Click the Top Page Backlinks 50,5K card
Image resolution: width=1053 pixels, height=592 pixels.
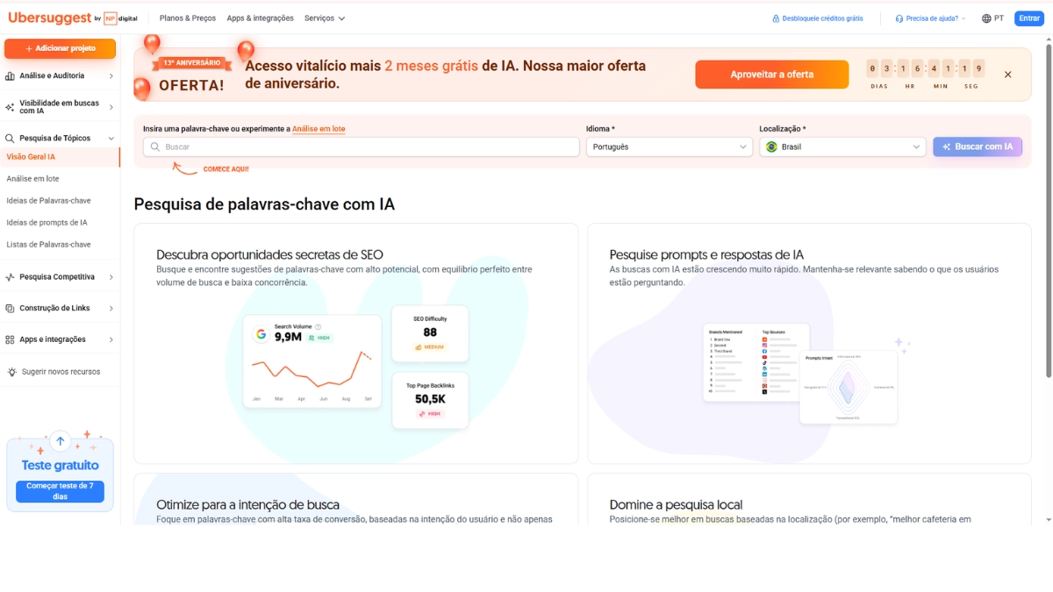click(x=430, y=400)
